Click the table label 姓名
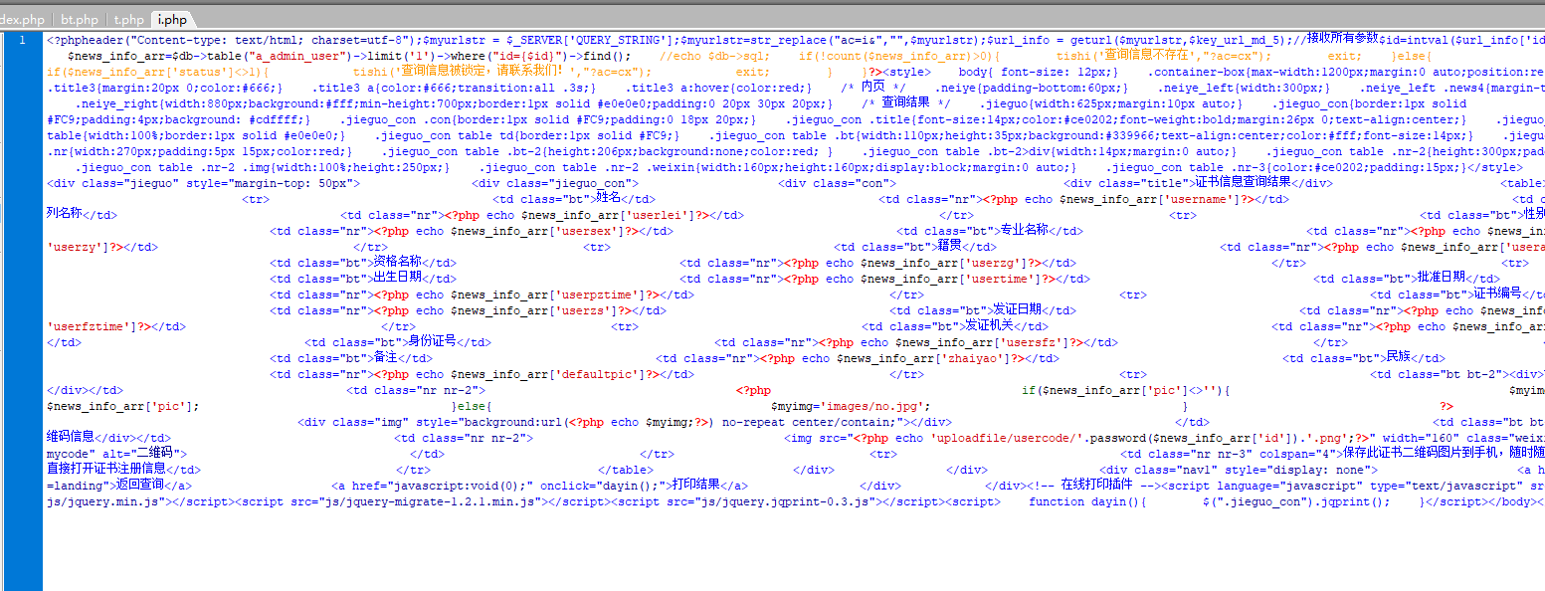This screenshot has height=591, width=1545. tap(608, 199)
